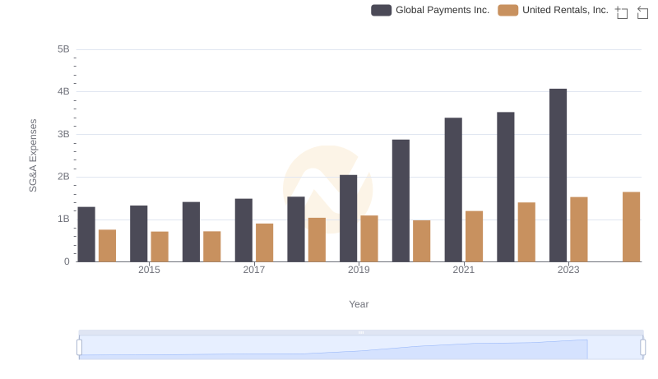Toggle United Rentals, Inc. legend series
The width and height of the screenshot is (658, 379).
[x=553, y=10]
